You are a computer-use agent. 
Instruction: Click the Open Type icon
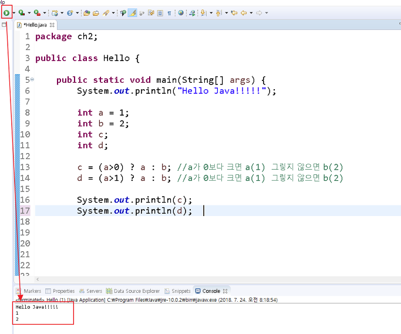(87, 13)
